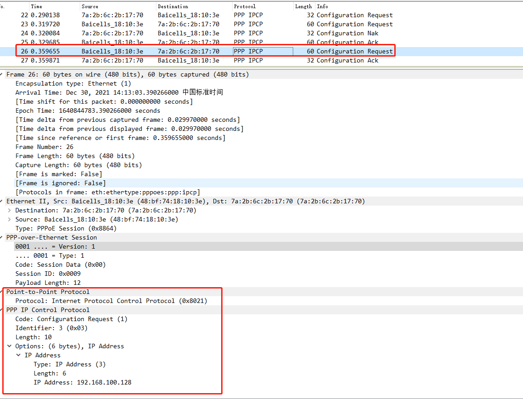Collapse the IP Address option node
This screenshot has width=523, height=399.
click(18, 355)
